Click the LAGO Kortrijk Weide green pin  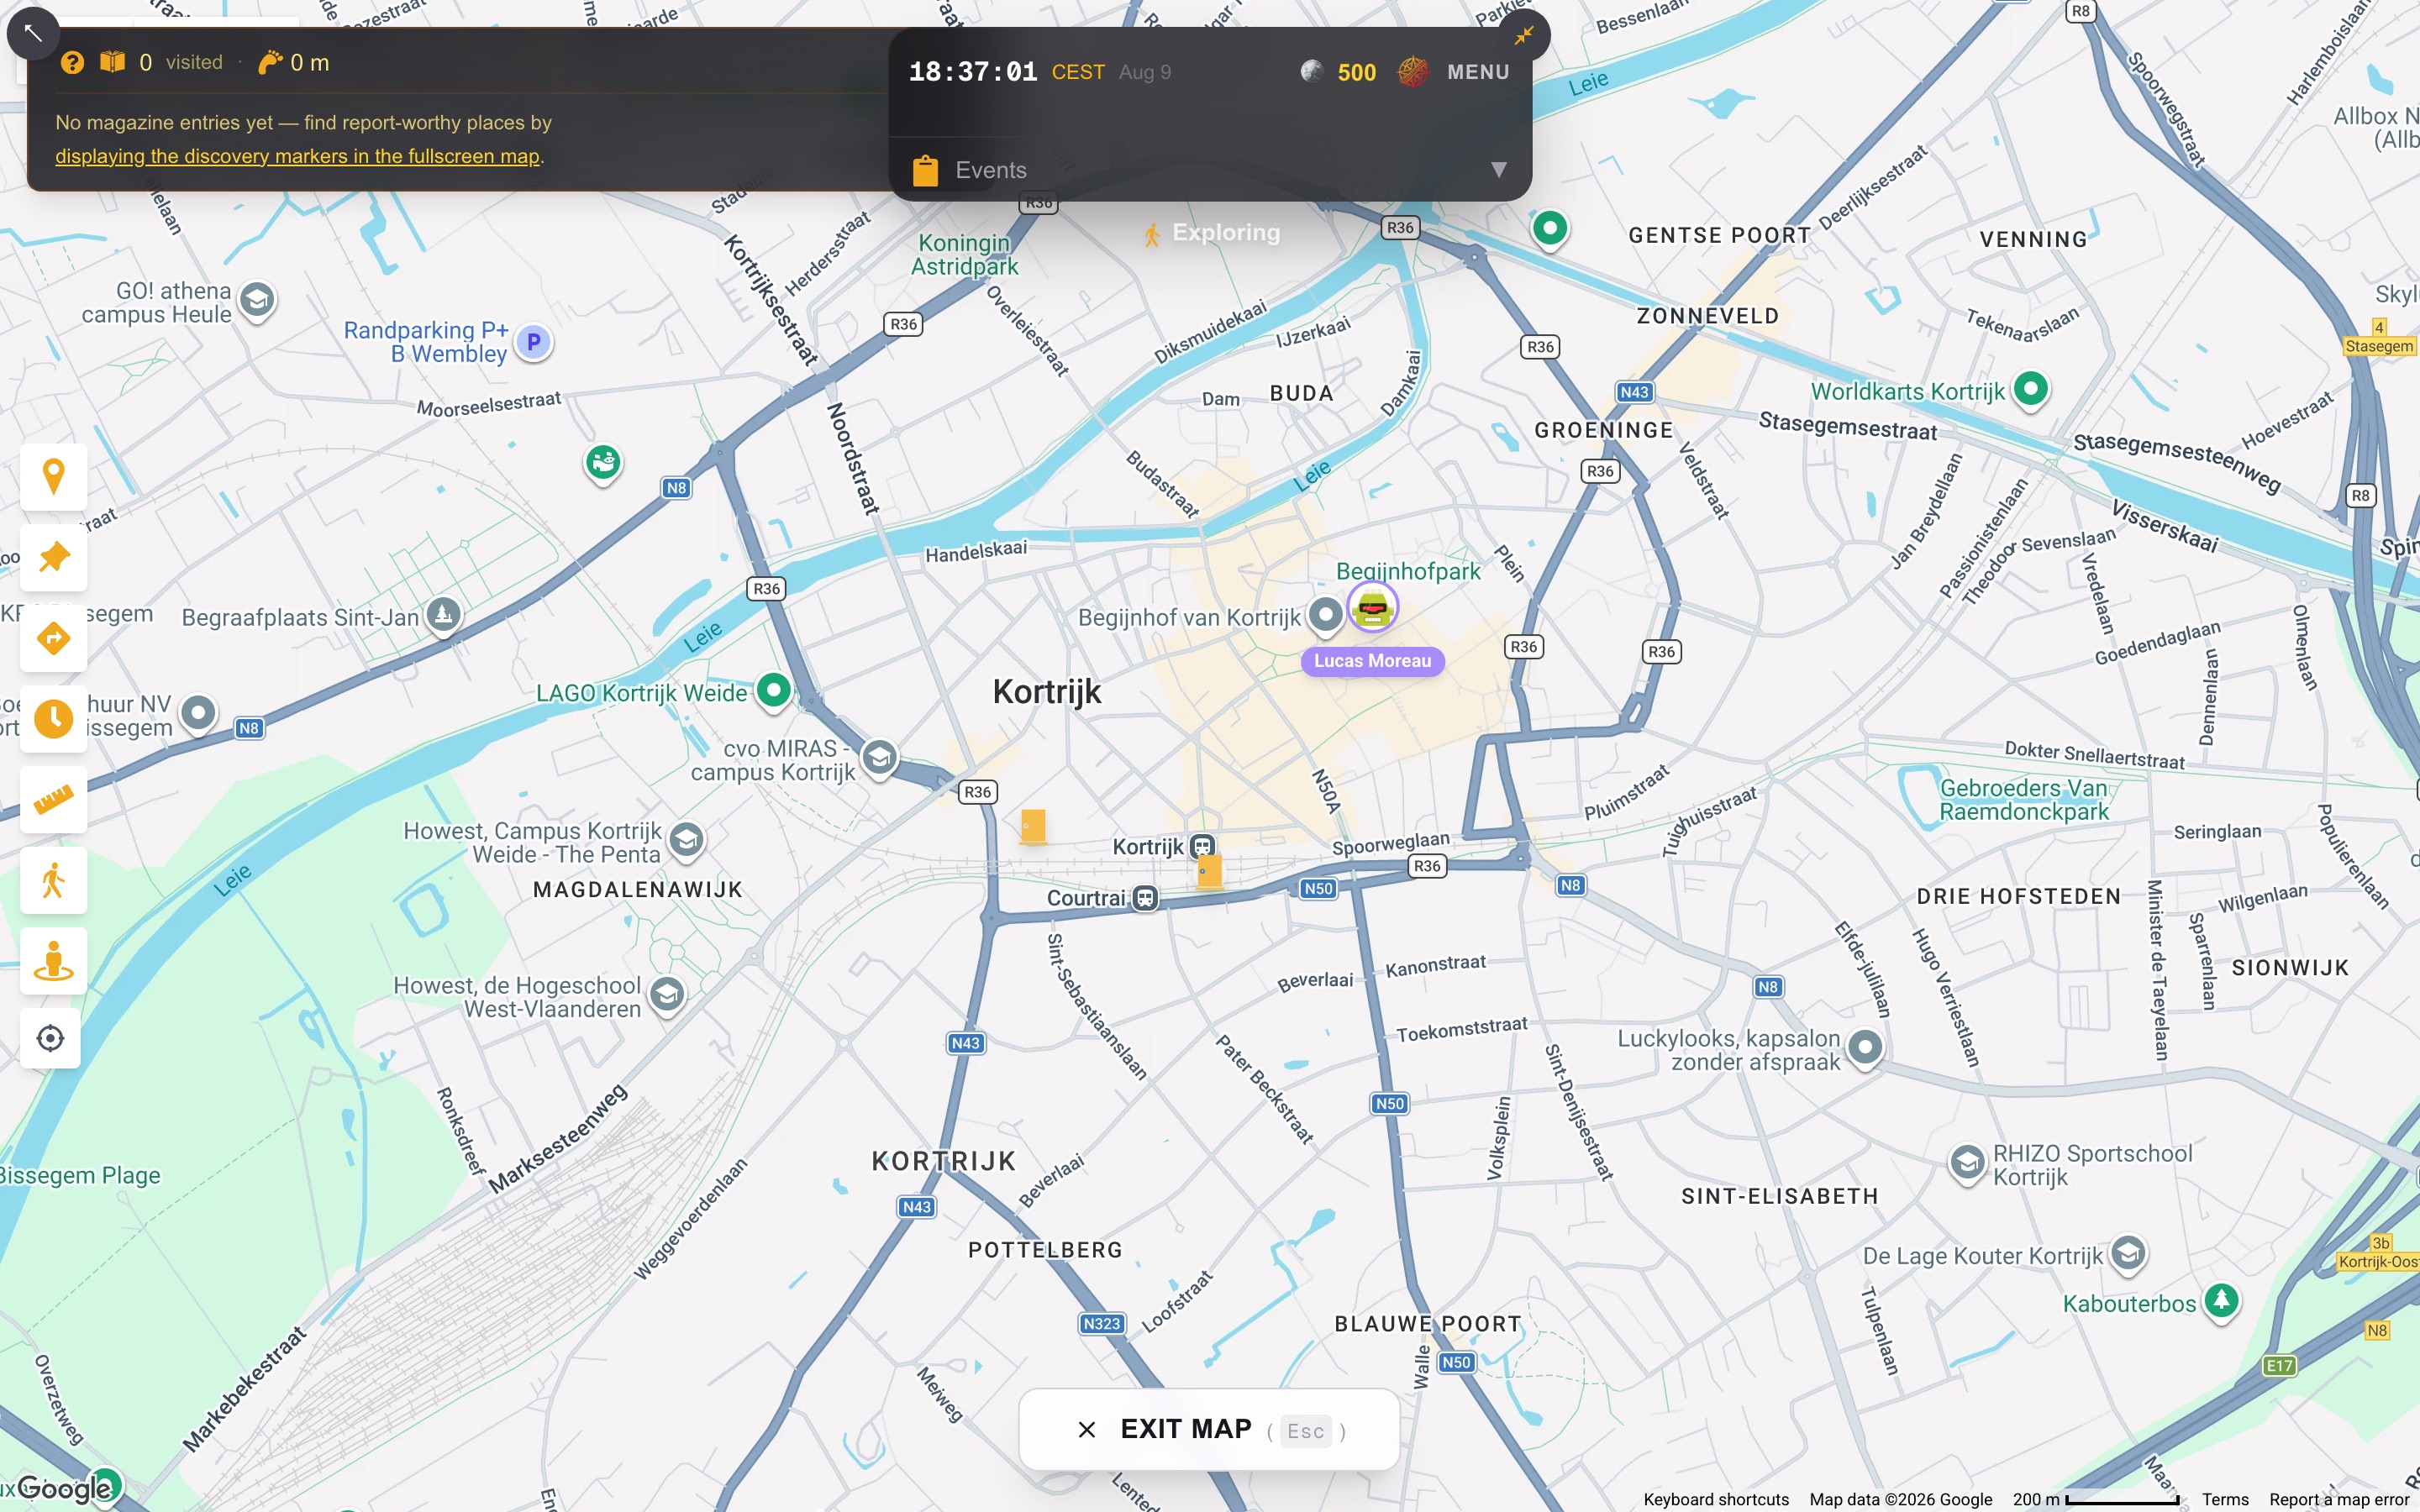774,691
